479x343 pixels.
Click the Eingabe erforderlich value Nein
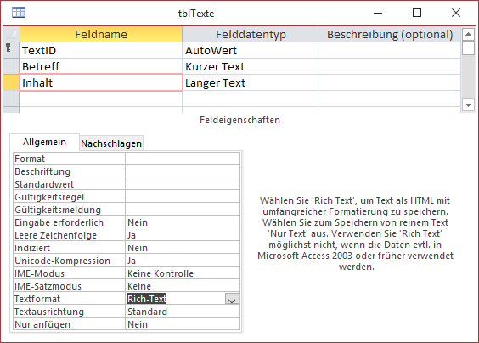tap(183, 222)
